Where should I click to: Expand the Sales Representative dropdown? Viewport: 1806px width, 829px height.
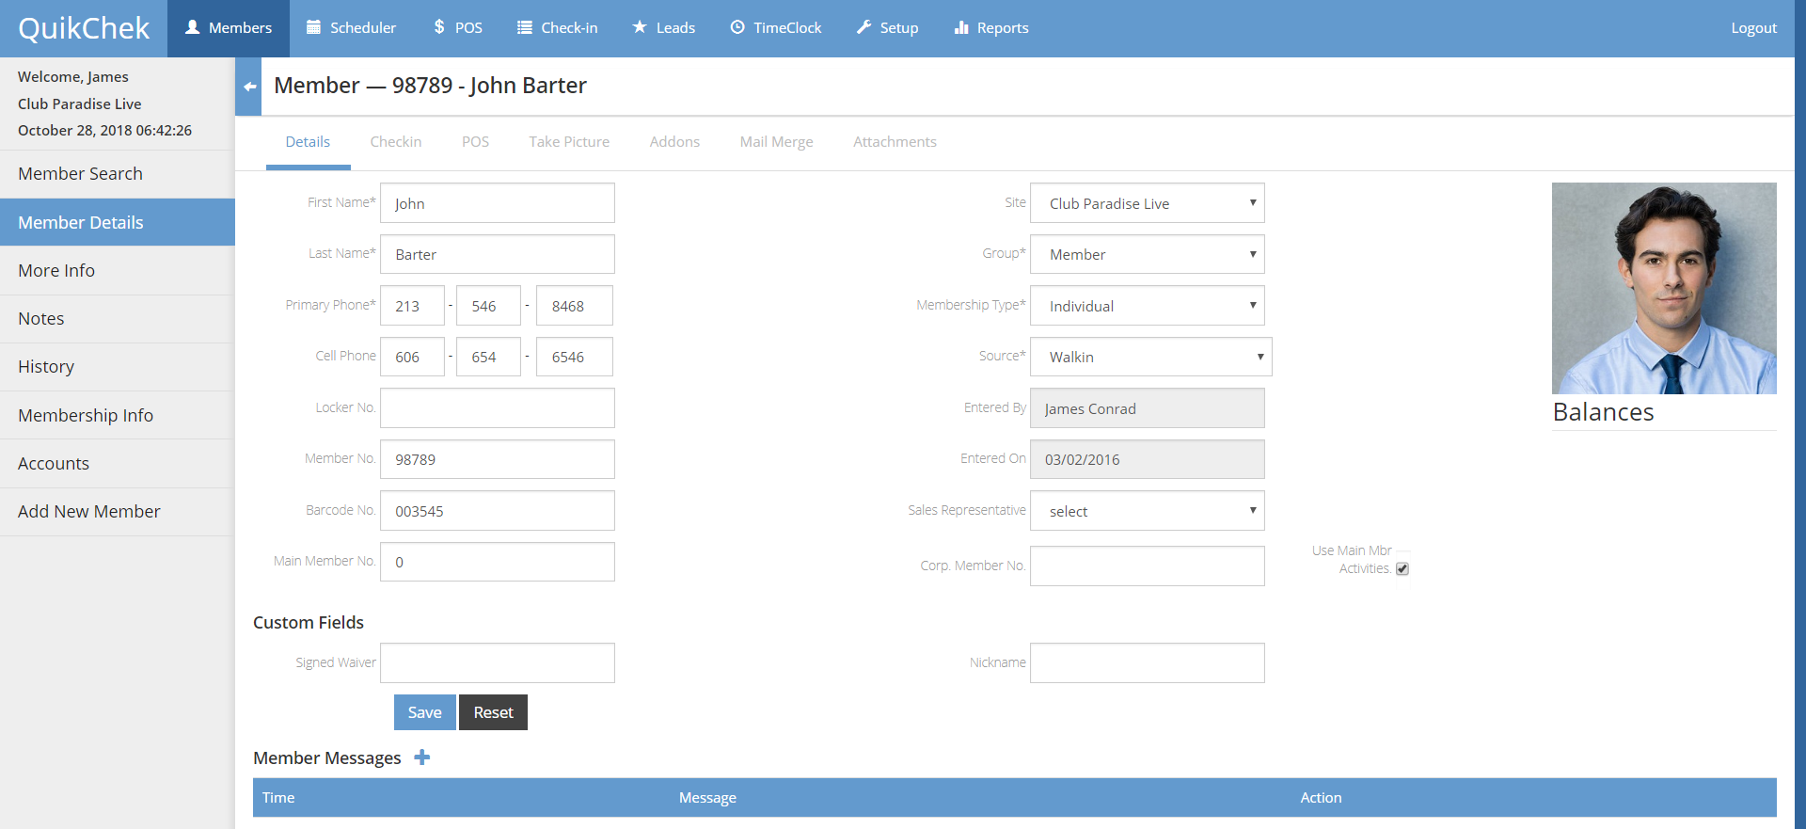[x=1147, y=511]
